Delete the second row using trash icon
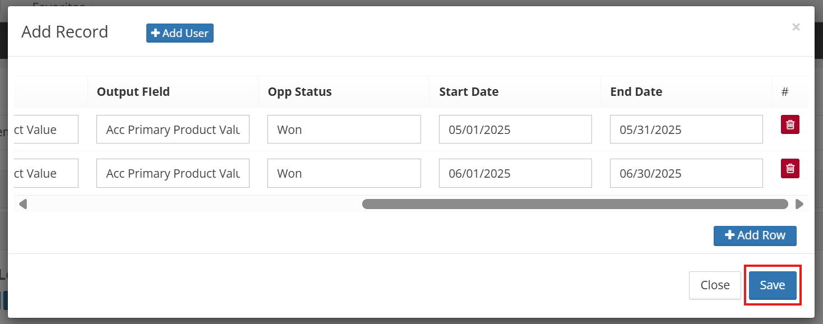Screen dimensions: 823x324 790,168
